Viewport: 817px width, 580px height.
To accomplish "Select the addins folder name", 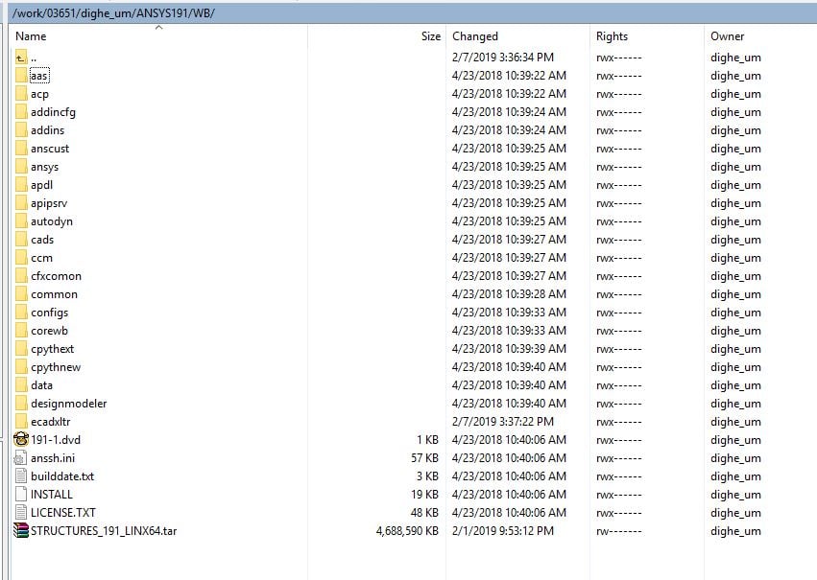I will [x=47, y=130].
